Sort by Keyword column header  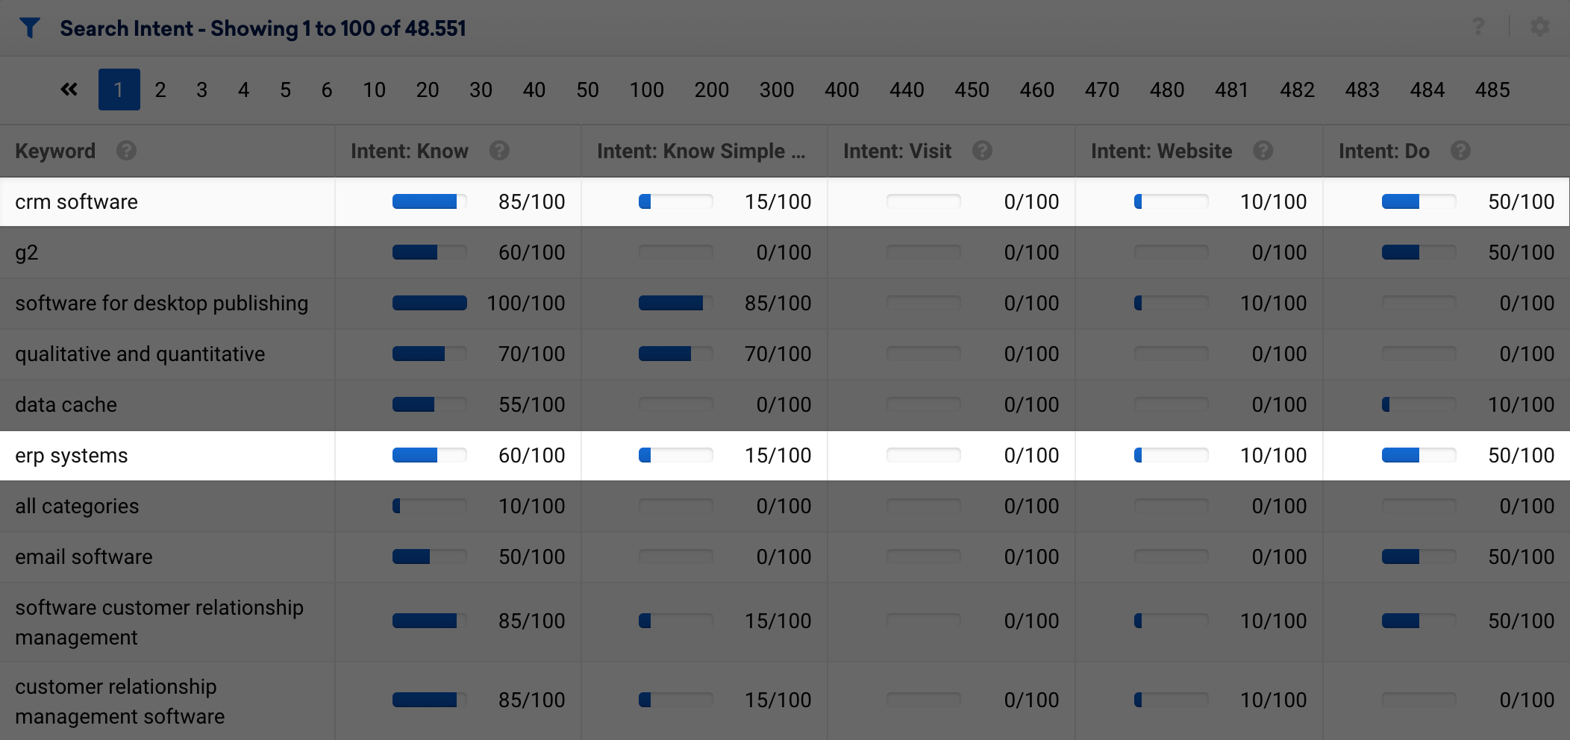click(x=55, y=151)
